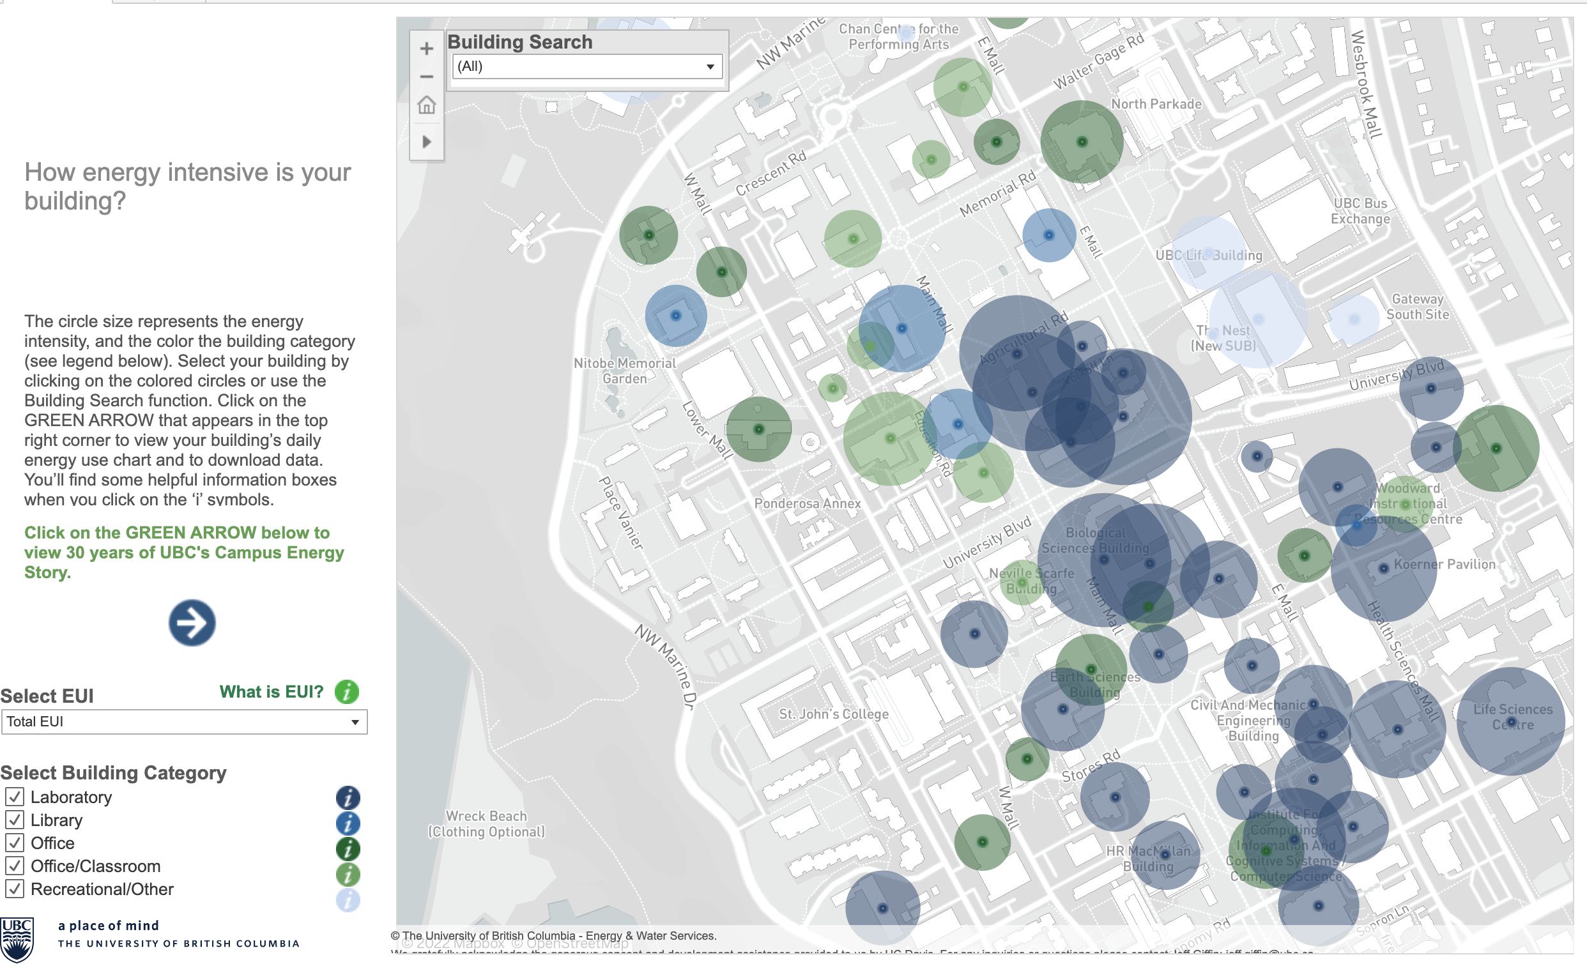Image resolution: width=1587 pixels, height=980 pixels.
Task: Open the Library category info icon
Action: pos(348,823)
